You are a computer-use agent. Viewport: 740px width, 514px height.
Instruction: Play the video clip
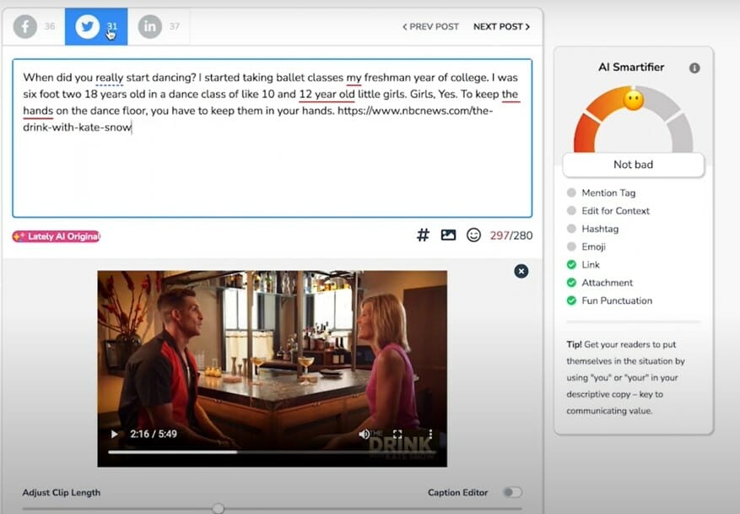pos(114,434)
